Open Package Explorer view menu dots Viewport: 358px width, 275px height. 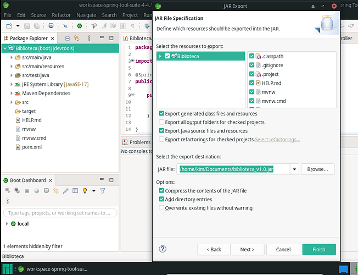89,38
